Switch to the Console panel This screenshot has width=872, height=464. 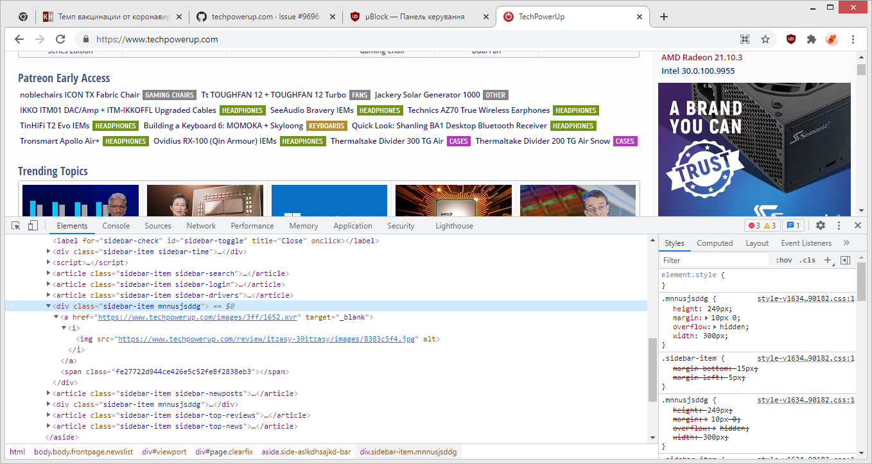point(116,225)
